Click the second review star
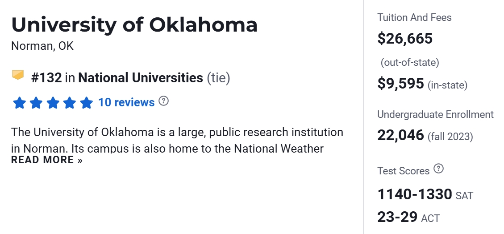 [x=36, y=103]
